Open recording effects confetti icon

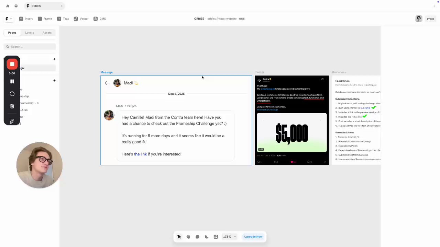point(12,121)
